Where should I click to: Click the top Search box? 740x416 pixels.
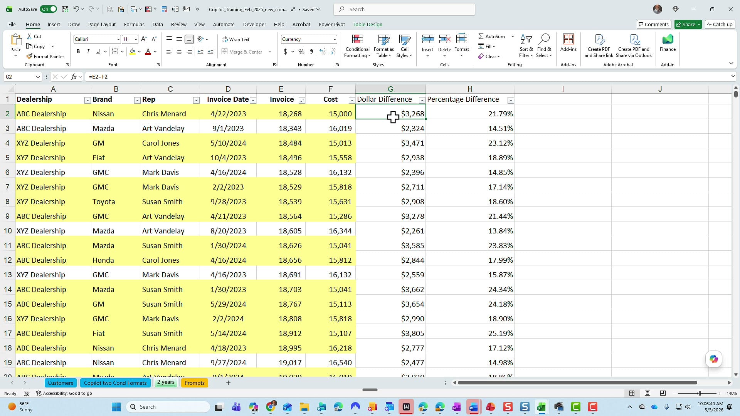click(x=404, y=9)
